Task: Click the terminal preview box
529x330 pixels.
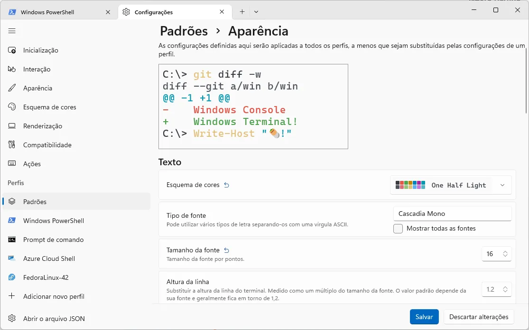Action: (x=253, y=107)
